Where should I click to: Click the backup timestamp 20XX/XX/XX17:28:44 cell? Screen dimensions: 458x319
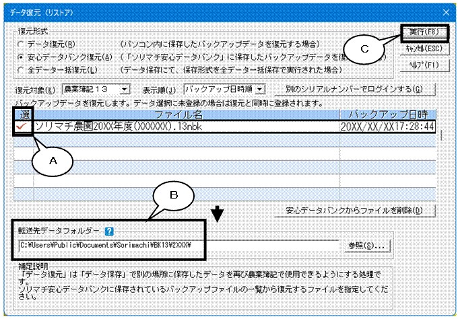pos(387,127)
